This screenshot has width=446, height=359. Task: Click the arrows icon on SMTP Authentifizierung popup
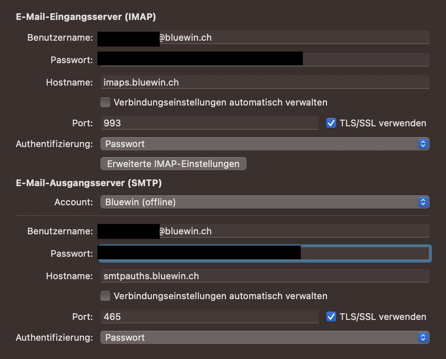[424, 337]
